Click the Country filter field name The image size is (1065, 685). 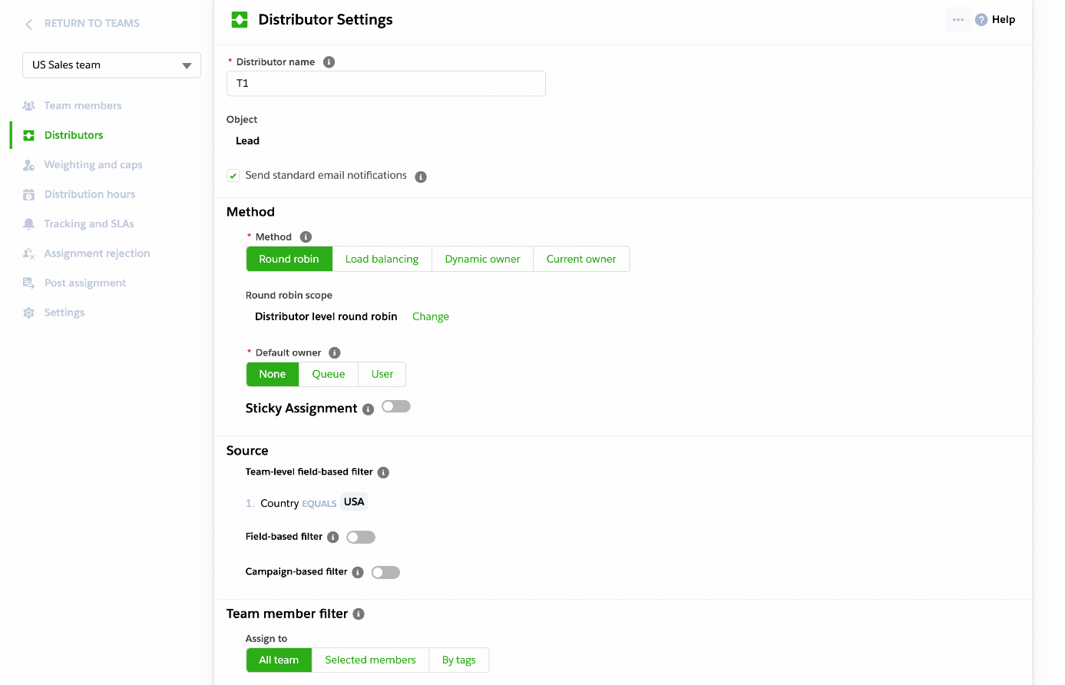[x=279, y=504]
